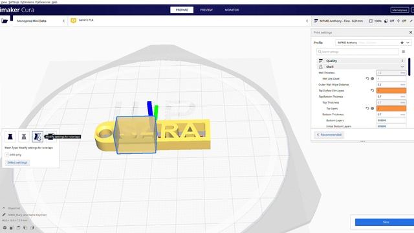Collapse the Shell settings category

pyautogui.click(x=402, y=67)
